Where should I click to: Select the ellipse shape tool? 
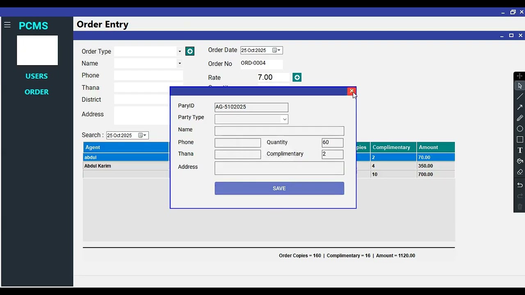point(520,129)
